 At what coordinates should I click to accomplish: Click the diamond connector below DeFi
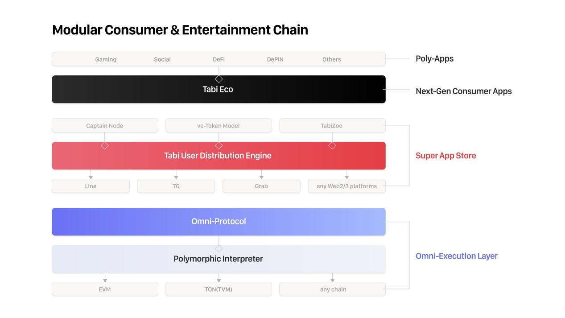pyautogui.click(x=219, y=79)
